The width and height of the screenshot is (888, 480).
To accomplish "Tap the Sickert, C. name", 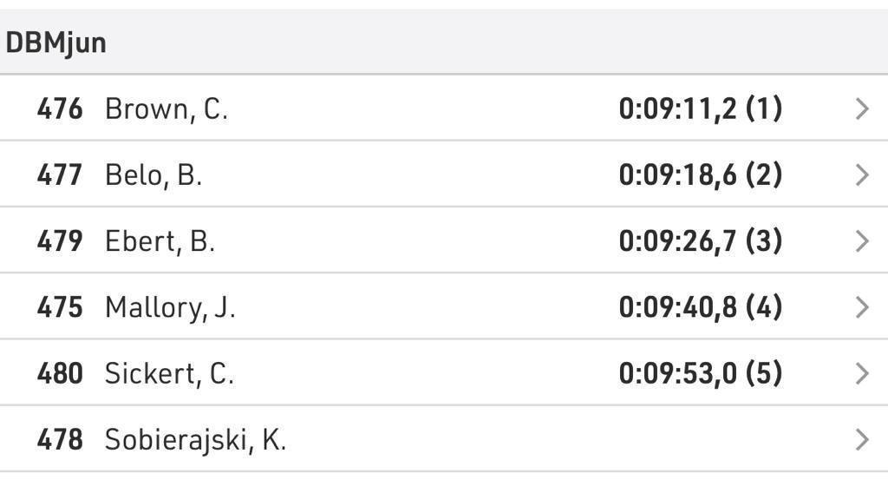I will pos(169,373).
